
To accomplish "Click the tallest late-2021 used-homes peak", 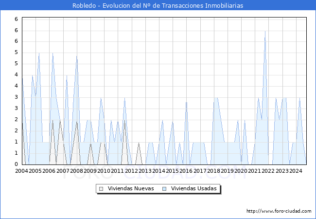I will [x=265, y=32].
